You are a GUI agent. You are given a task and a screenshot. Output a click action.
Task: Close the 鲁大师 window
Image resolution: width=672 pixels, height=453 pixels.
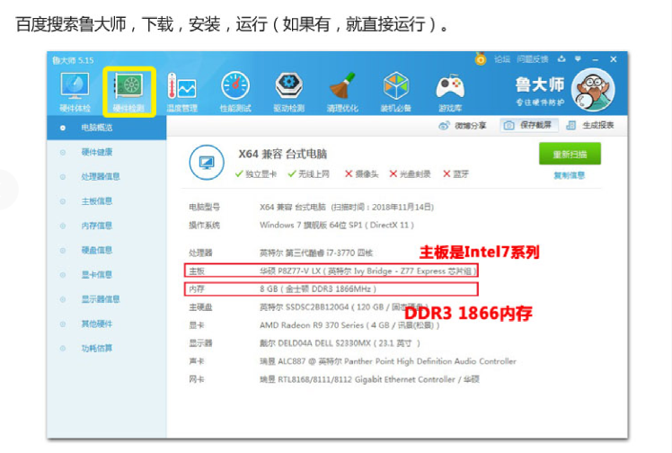pos(614,59)
